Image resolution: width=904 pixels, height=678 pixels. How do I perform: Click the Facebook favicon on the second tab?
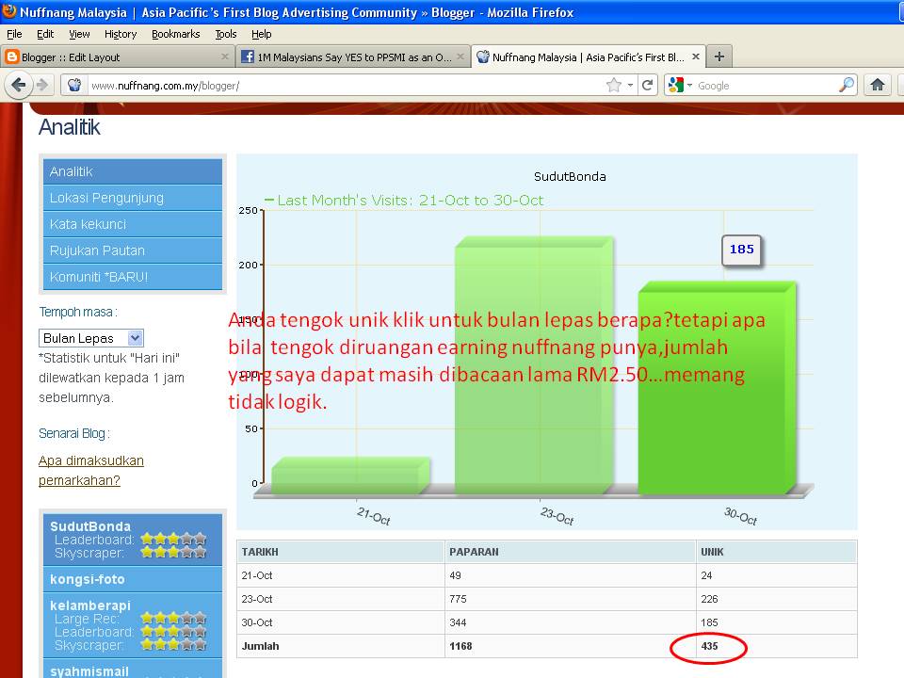coord(248,56)
